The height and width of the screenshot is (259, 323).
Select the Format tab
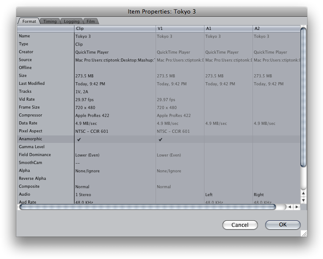tap(29, 22)
